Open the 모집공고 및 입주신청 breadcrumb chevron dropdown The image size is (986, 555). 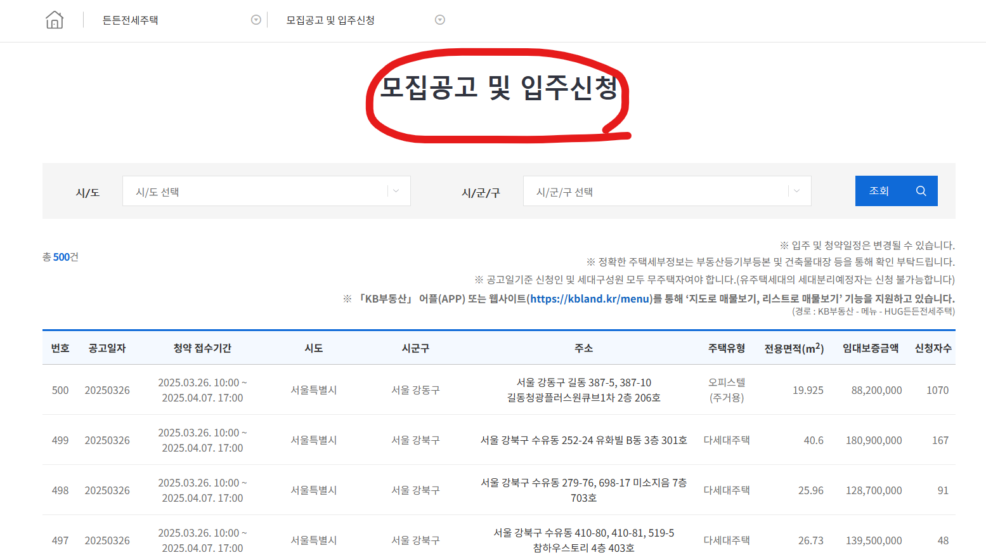pyautogui.click(x=439, y=19)
